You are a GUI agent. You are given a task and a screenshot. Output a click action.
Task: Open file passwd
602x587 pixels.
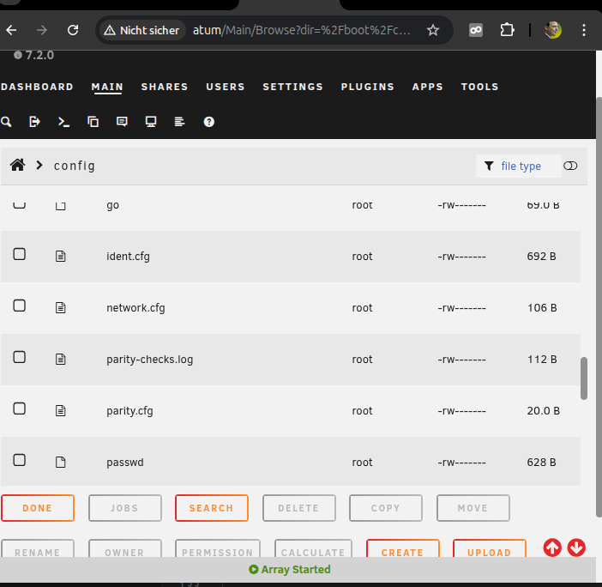125,463
